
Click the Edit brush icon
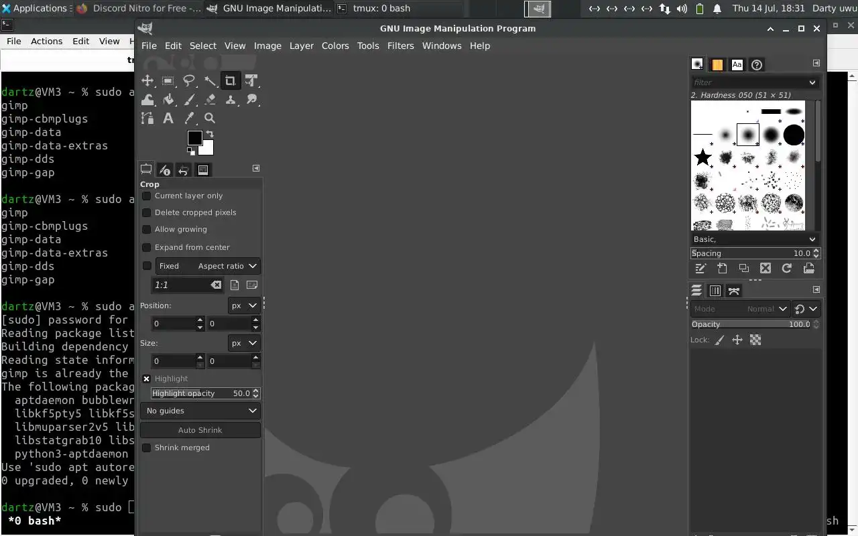701,268
